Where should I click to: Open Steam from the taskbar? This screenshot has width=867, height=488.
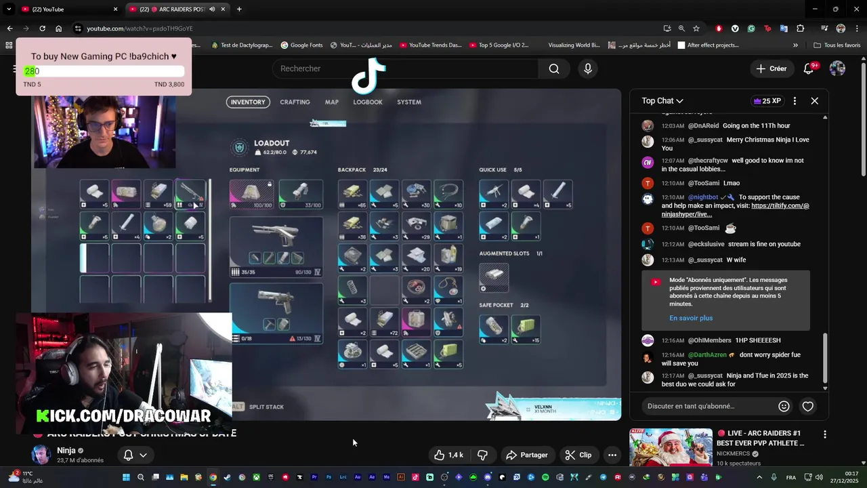(x=228, y=477)
